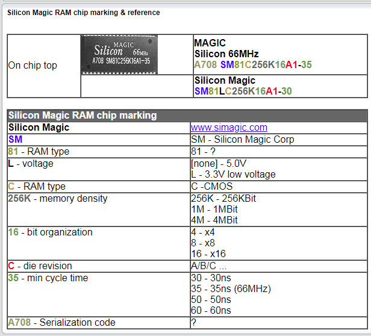Click the part number ending in A1-35

click(253, 65)
